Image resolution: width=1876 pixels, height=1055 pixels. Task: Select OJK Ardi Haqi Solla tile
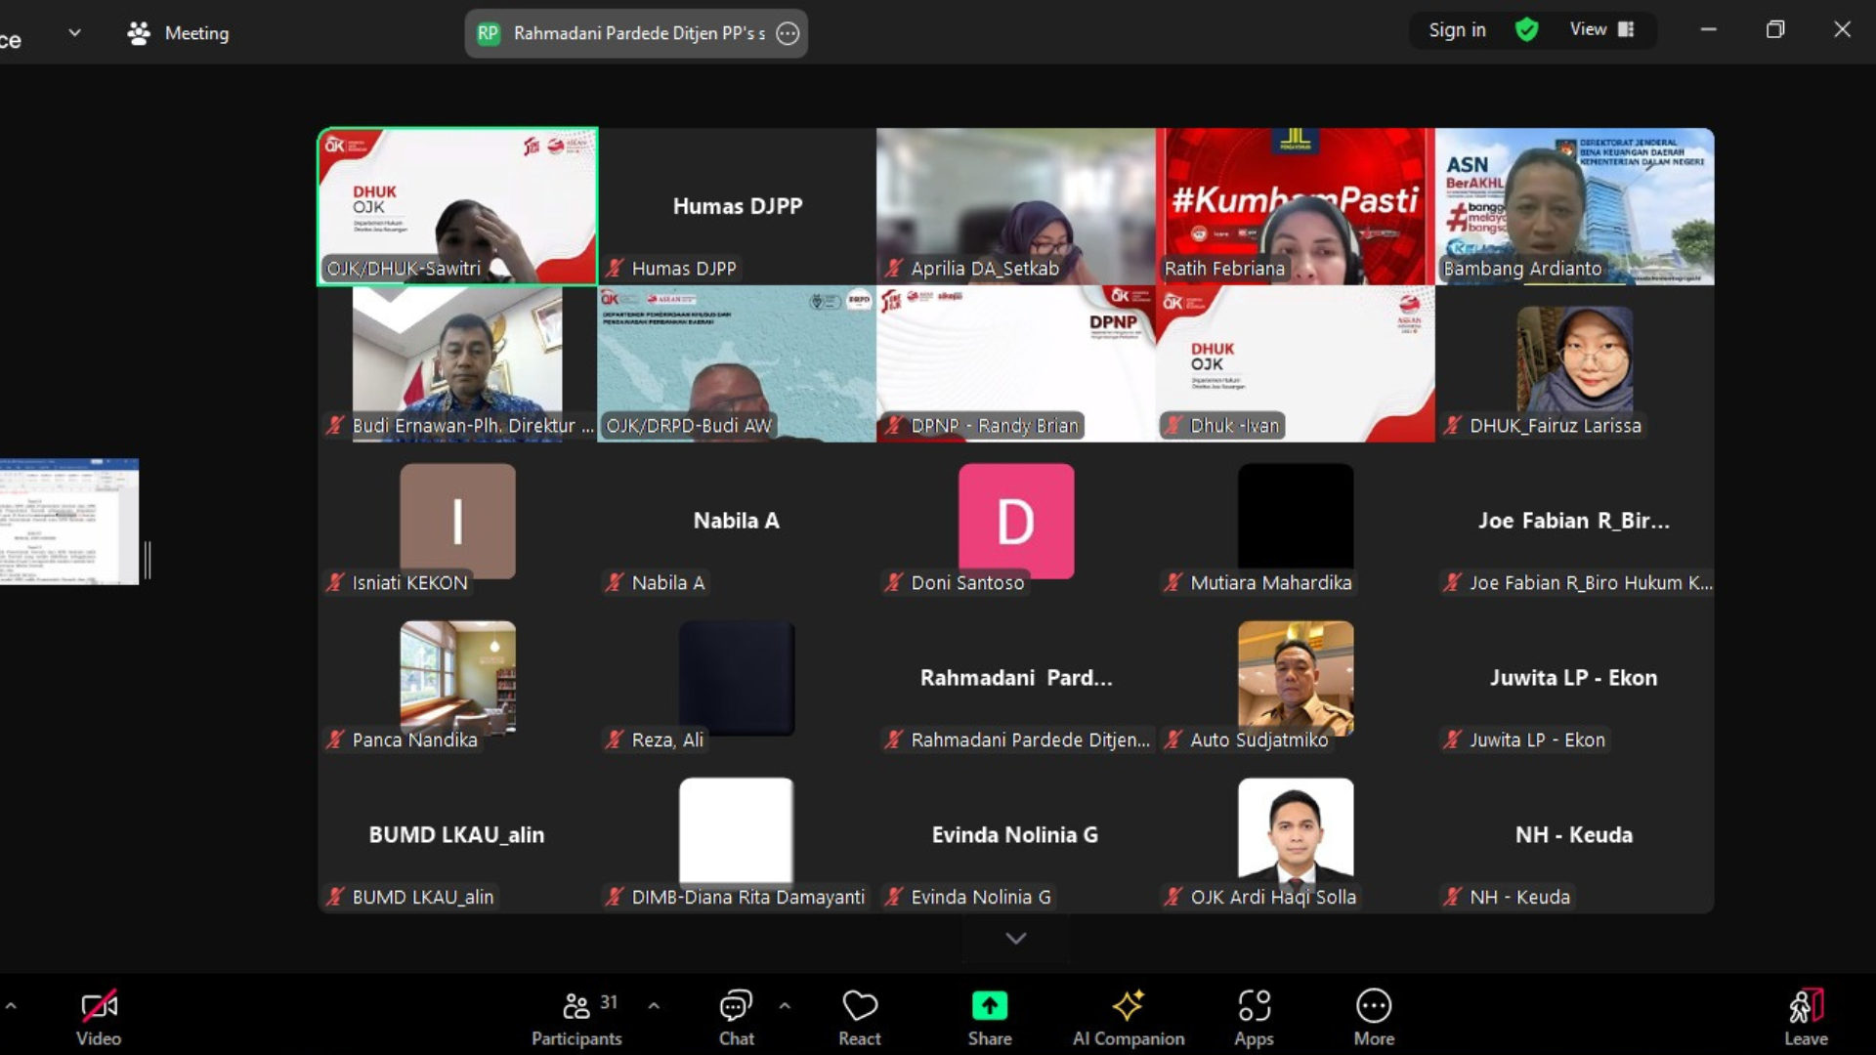click(x=1296, y=835)
